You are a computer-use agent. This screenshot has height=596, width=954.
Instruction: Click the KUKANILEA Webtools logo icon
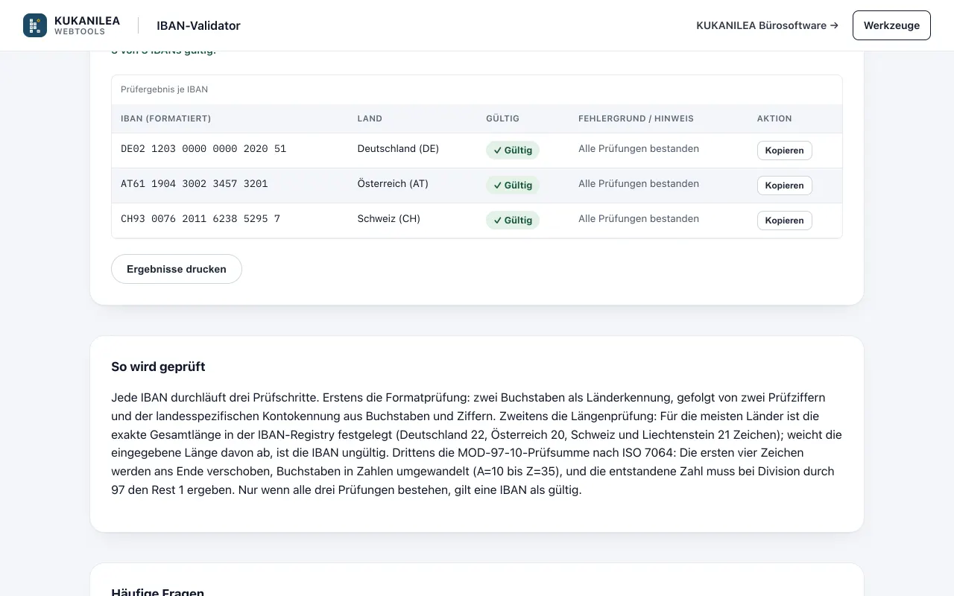tap(35, 25)
